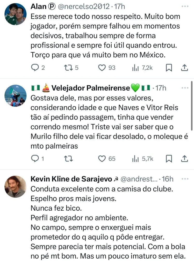Open Velejador Palmeirense's profile name link
This screenshot has width=194, height=265.
[x=91, y=88]
